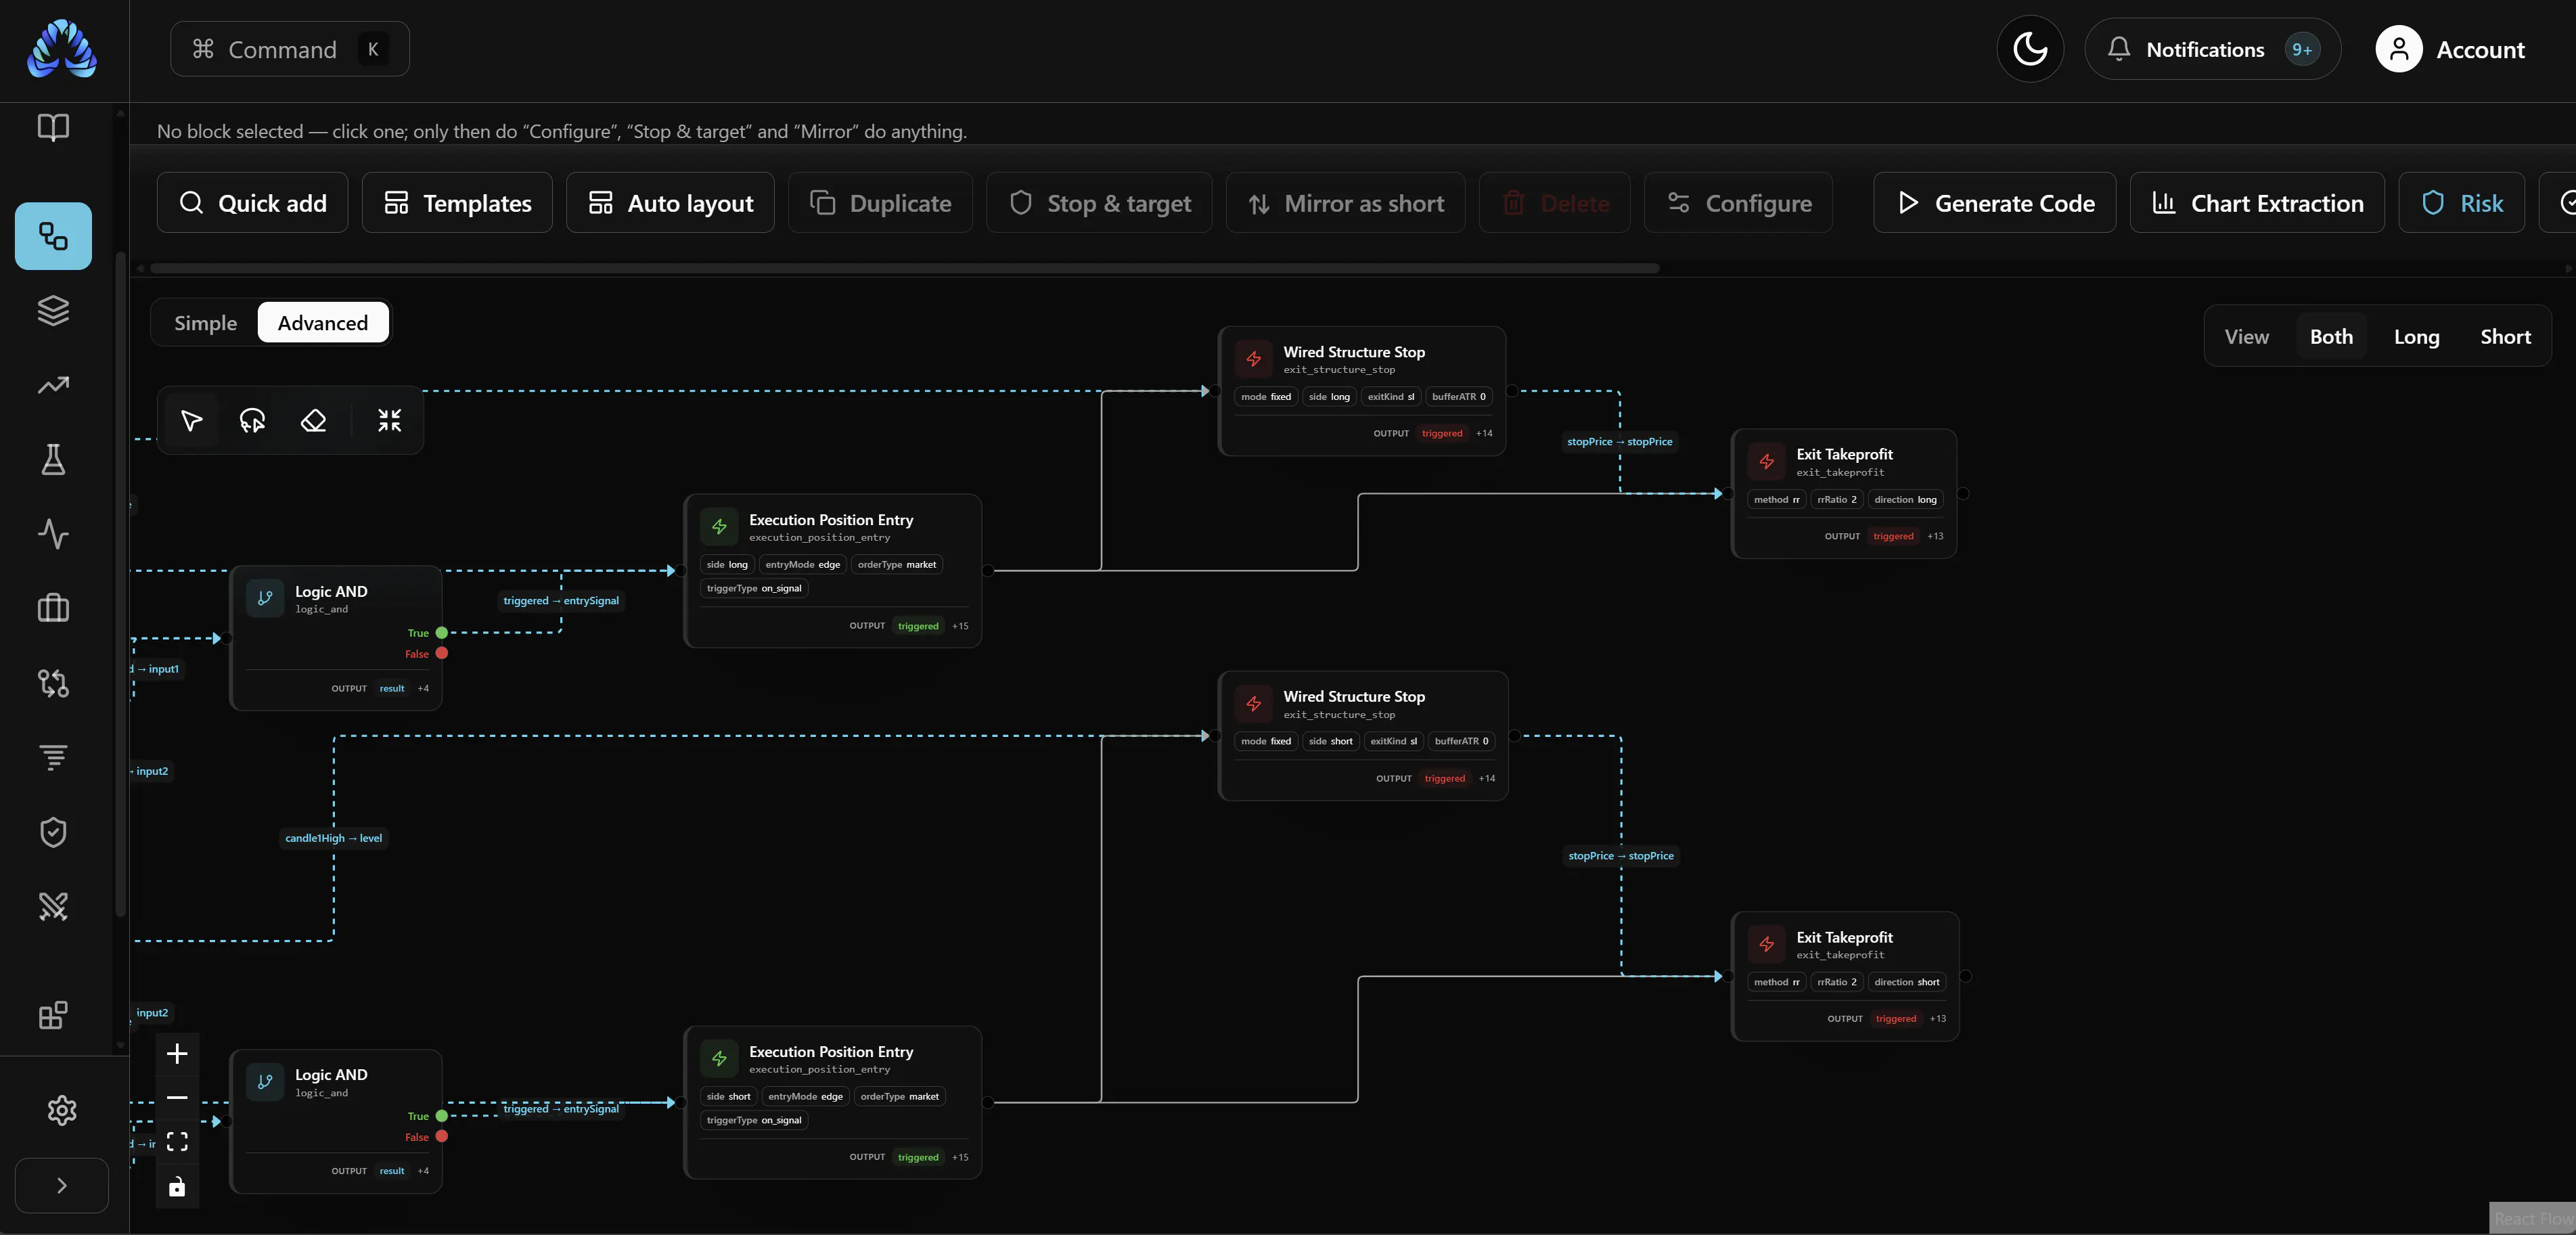Open settings gear in sidebar
The image size is (2576, 1235).
coord(62,1110)
